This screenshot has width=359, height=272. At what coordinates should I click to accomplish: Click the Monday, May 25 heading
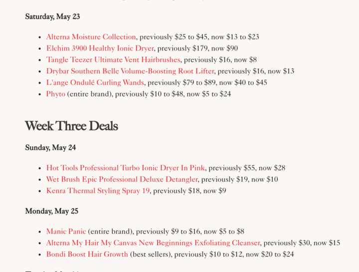pos(51,211)
